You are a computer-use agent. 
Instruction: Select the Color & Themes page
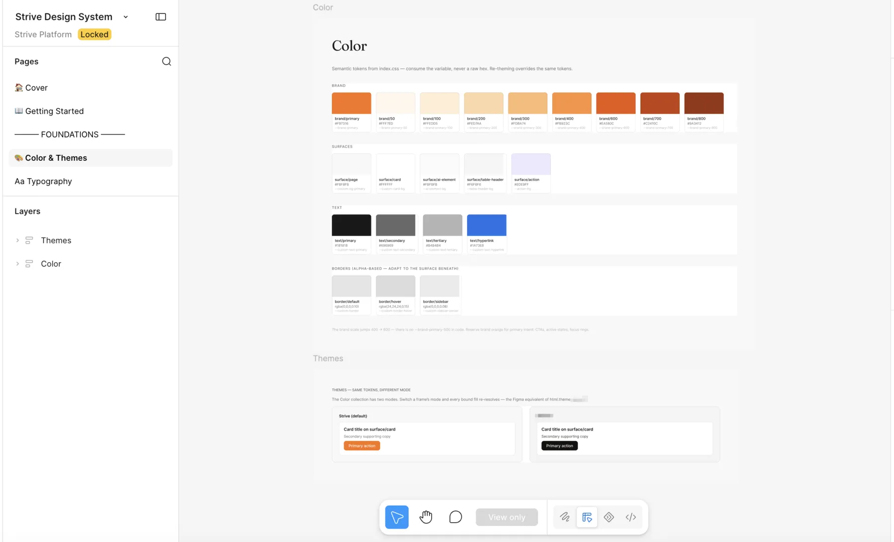point(91,158)
